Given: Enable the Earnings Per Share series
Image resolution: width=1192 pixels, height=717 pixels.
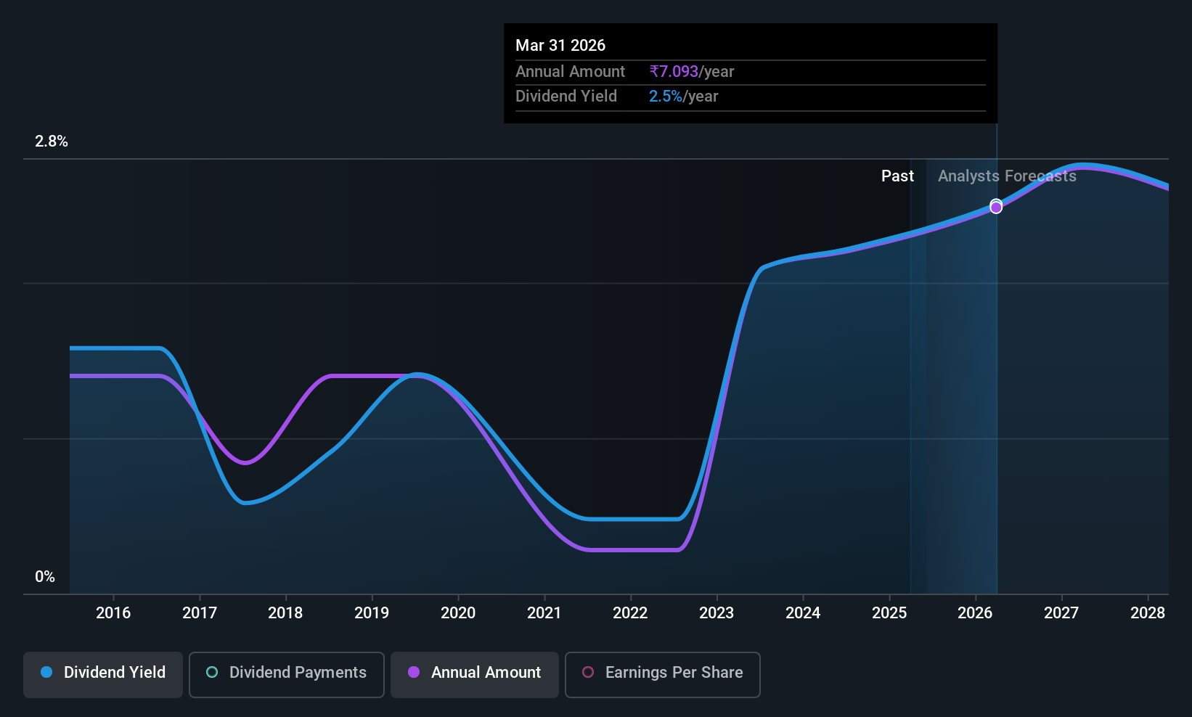Looking at the screenshot, I should pyautogui.click(x=663, y=674).
